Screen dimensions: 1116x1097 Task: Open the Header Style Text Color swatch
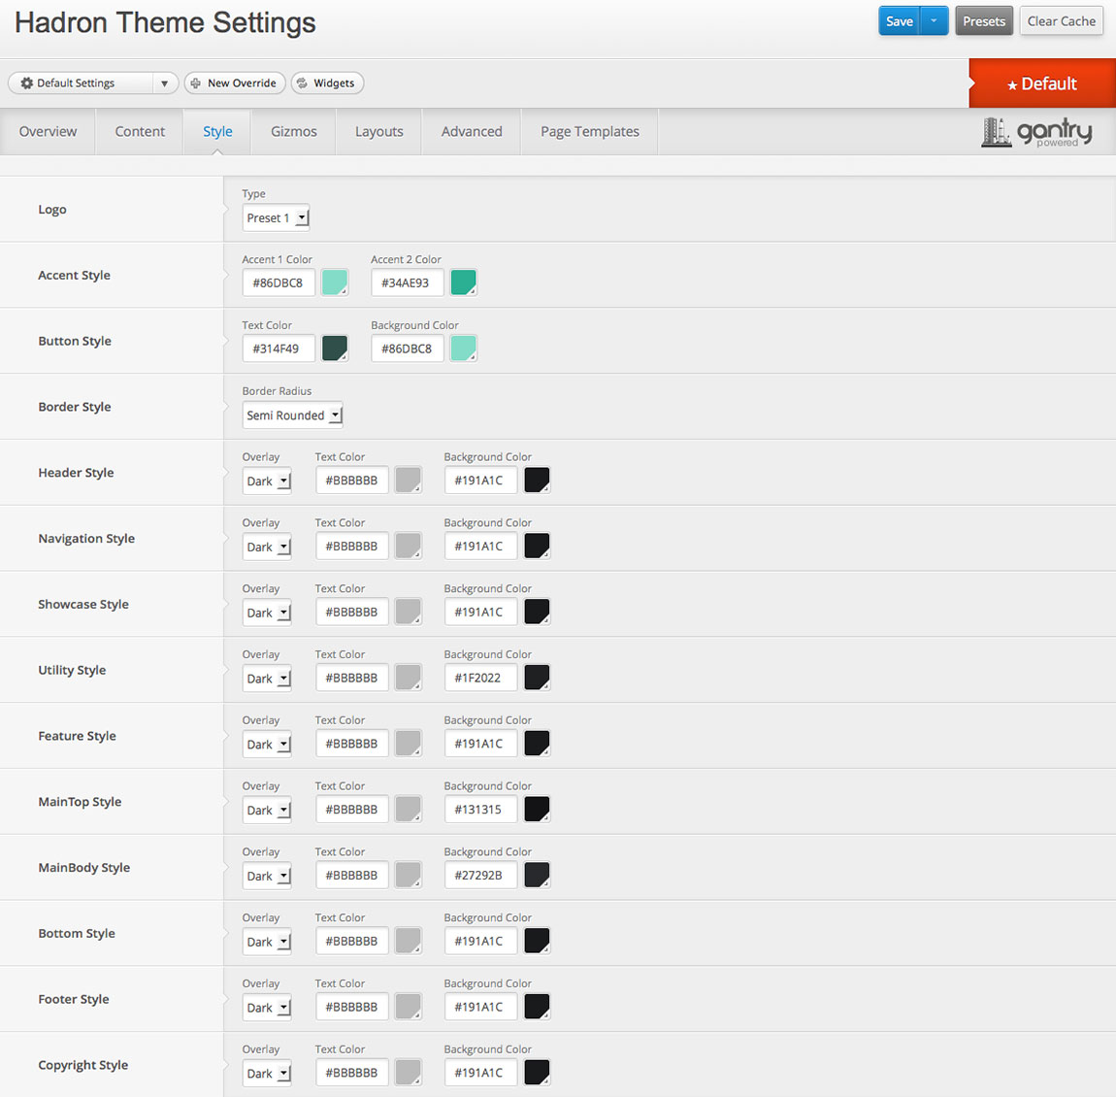point(408,480)
